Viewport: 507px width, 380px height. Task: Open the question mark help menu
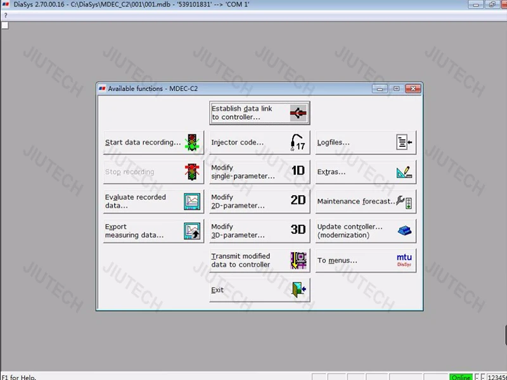coord(6,15)
